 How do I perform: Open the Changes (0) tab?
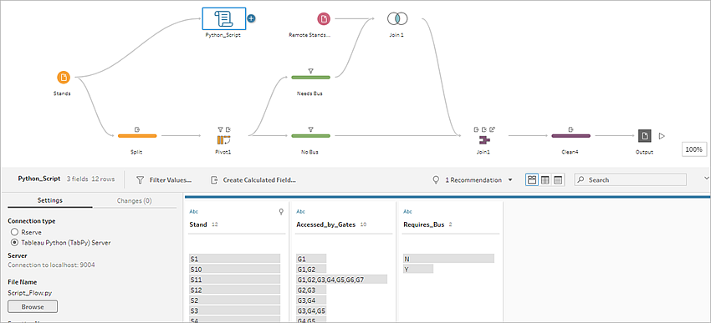click(134, 200)
